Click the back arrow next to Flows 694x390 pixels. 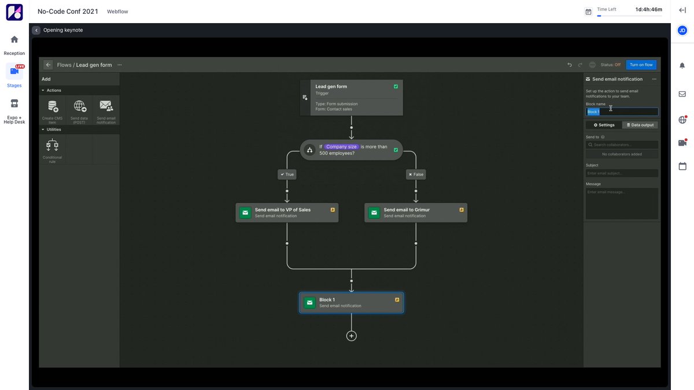click(48, 65)
